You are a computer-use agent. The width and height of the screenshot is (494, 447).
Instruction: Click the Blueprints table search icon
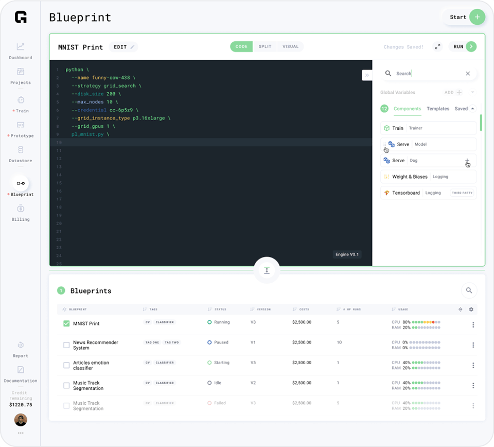tap(469, 290)
